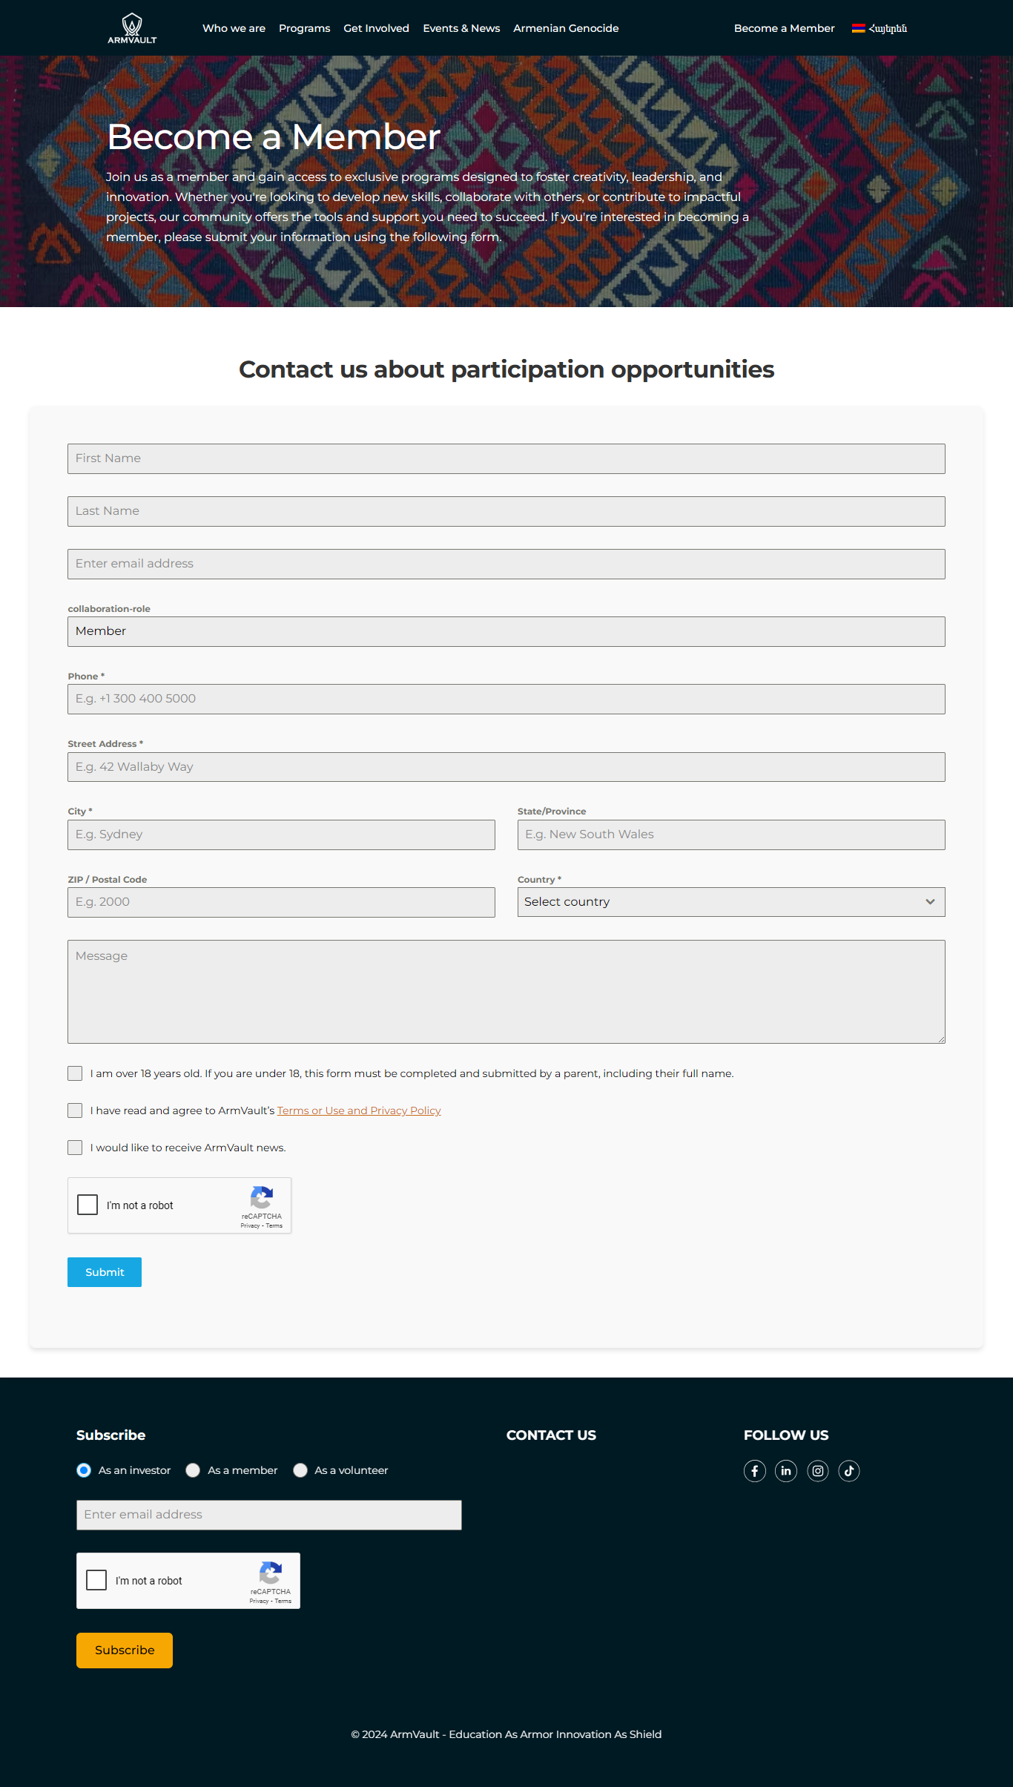Agree to Terms and Privacy Policy checkbox

[x=75, y=1110]
